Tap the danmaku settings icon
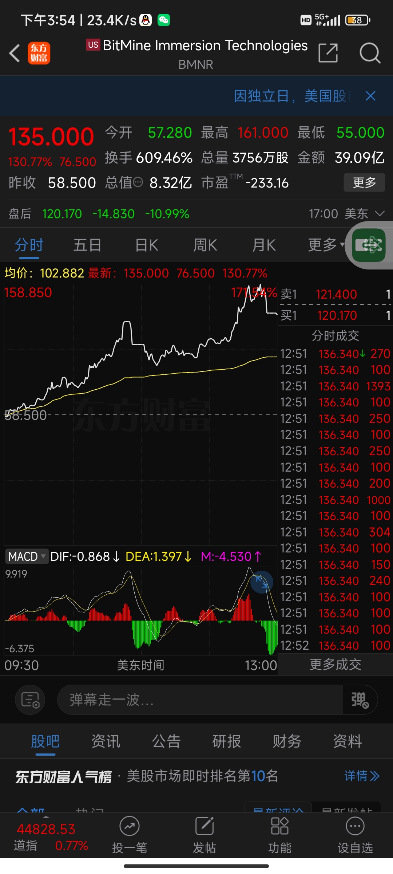The width and height of the screenshot is (393, 874). point(30,700)
